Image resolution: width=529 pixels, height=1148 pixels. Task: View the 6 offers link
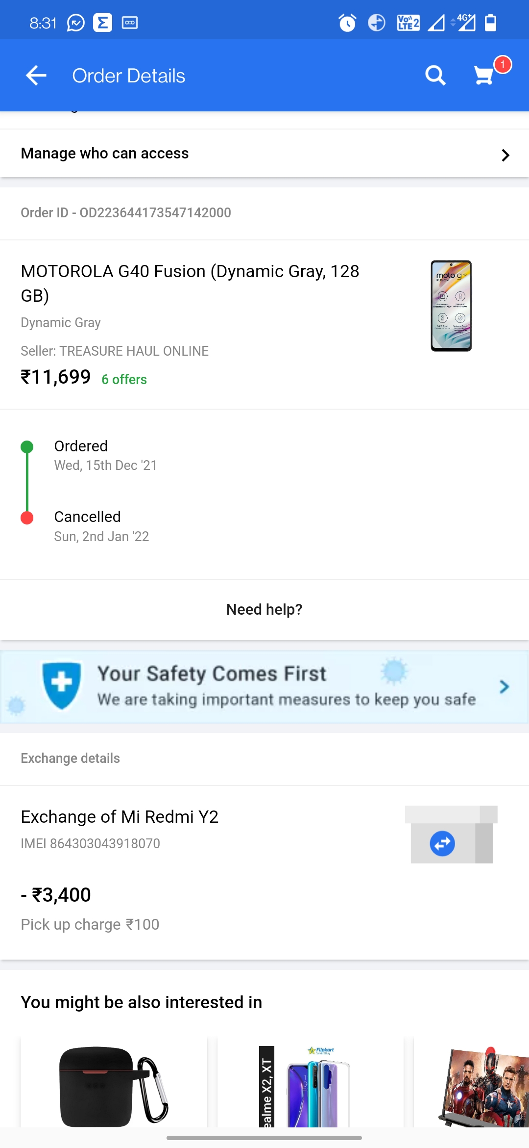(x=124, y=379)
